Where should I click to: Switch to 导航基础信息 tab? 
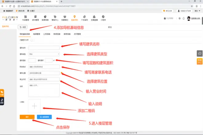click(x=25, y=34)
